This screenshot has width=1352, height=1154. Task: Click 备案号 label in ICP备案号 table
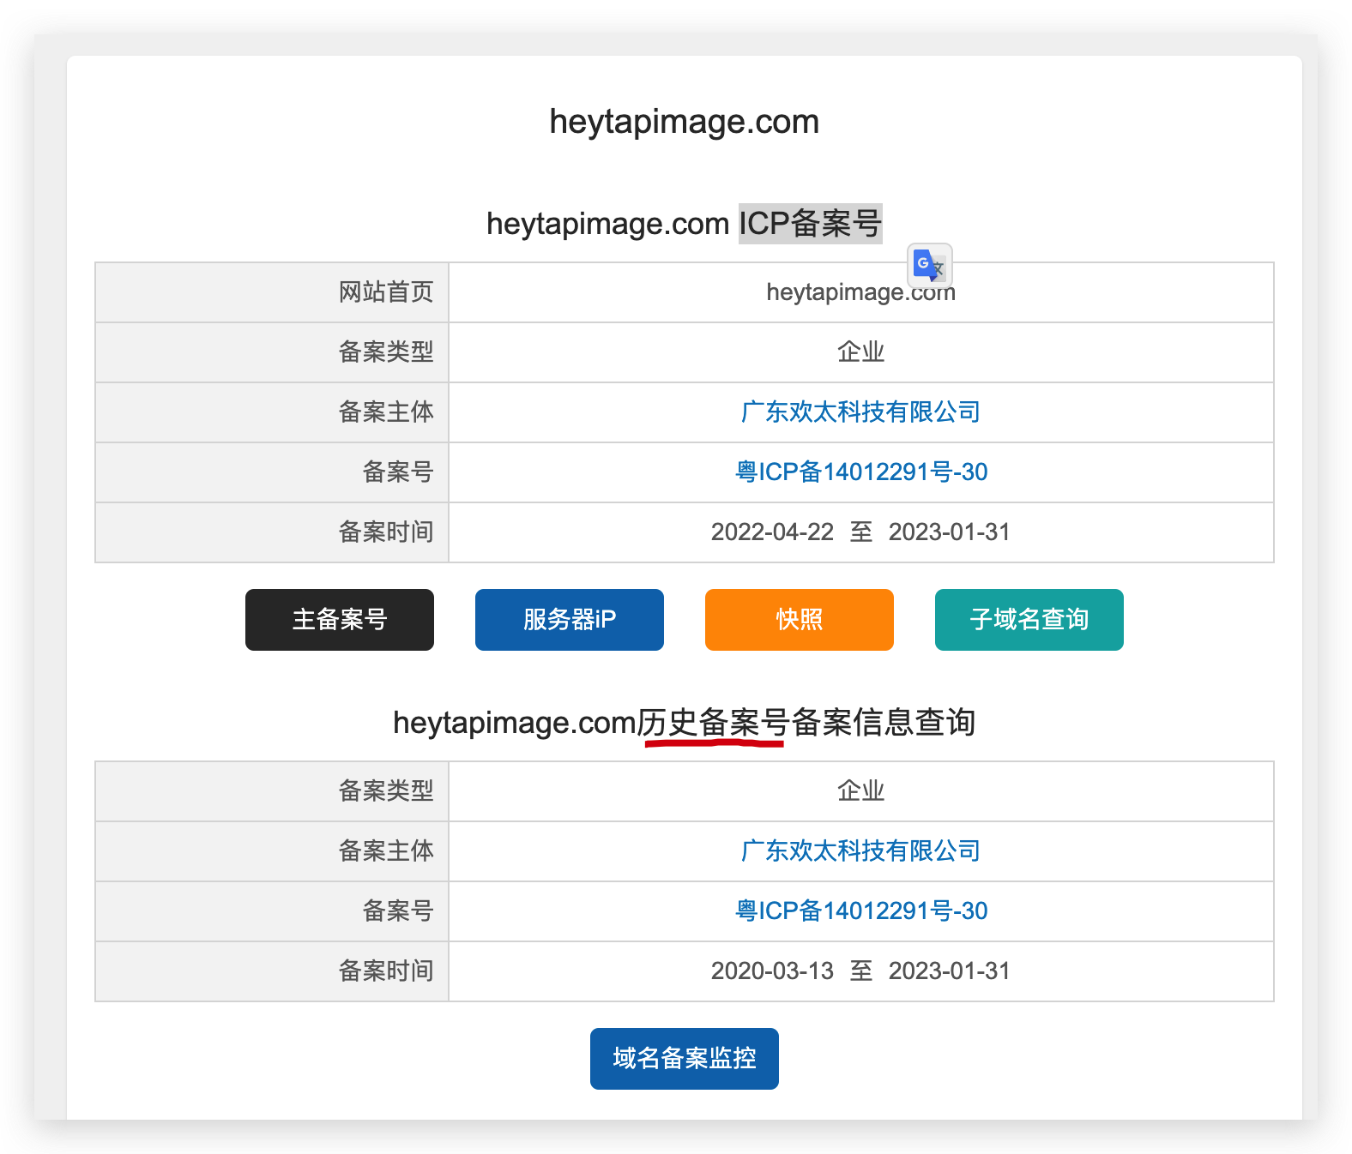click(398, 472)
